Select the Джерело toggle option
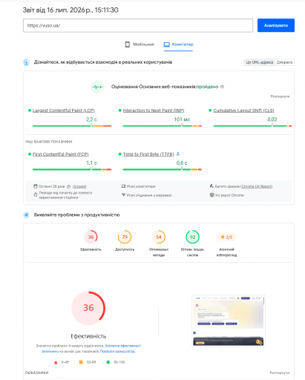Image resolution: width=305 pixels, height=380 pixels. pos(284,62)
